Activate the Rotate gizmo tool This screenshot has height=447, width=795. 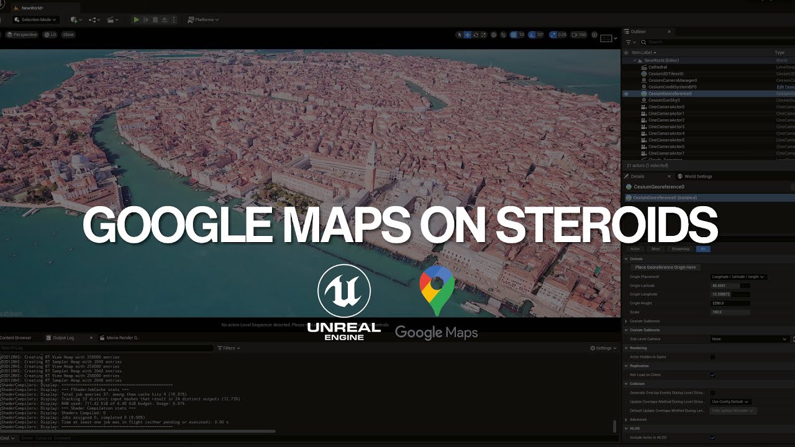475,35
